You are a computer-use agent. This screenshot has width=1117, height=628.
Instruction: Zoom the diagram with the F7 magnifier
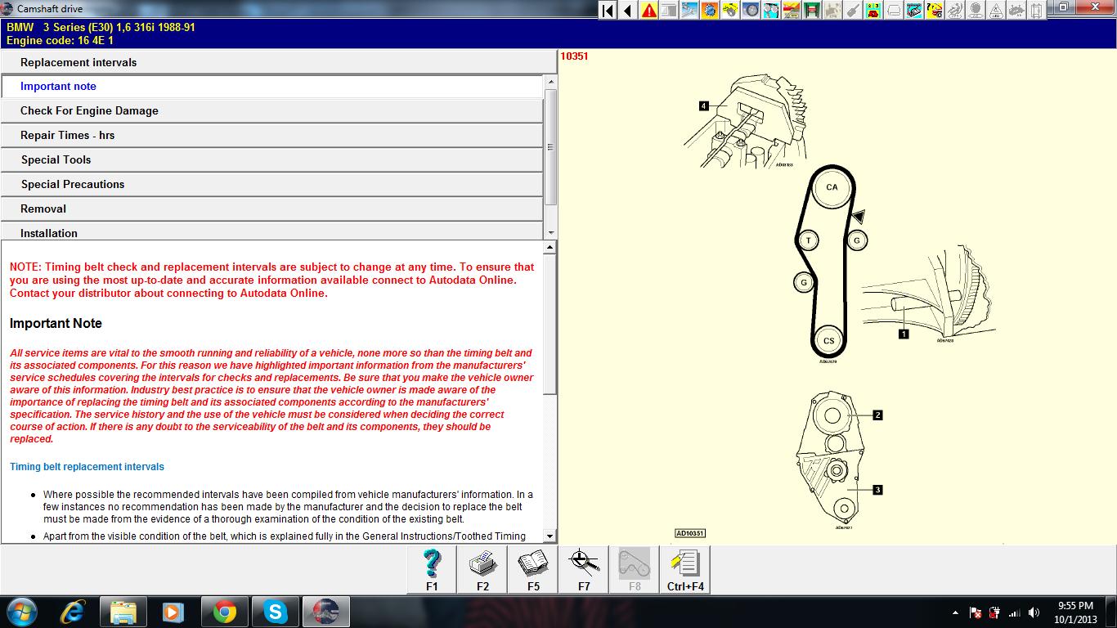pos(584,569)
